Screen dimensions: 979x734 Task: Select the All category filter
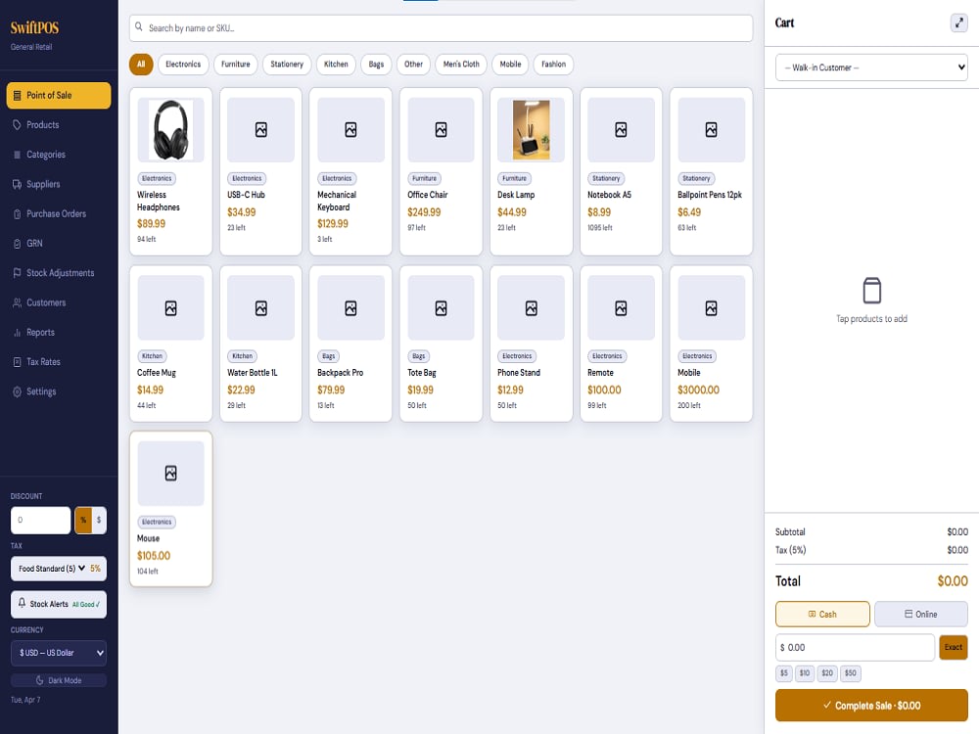[141, 65]
